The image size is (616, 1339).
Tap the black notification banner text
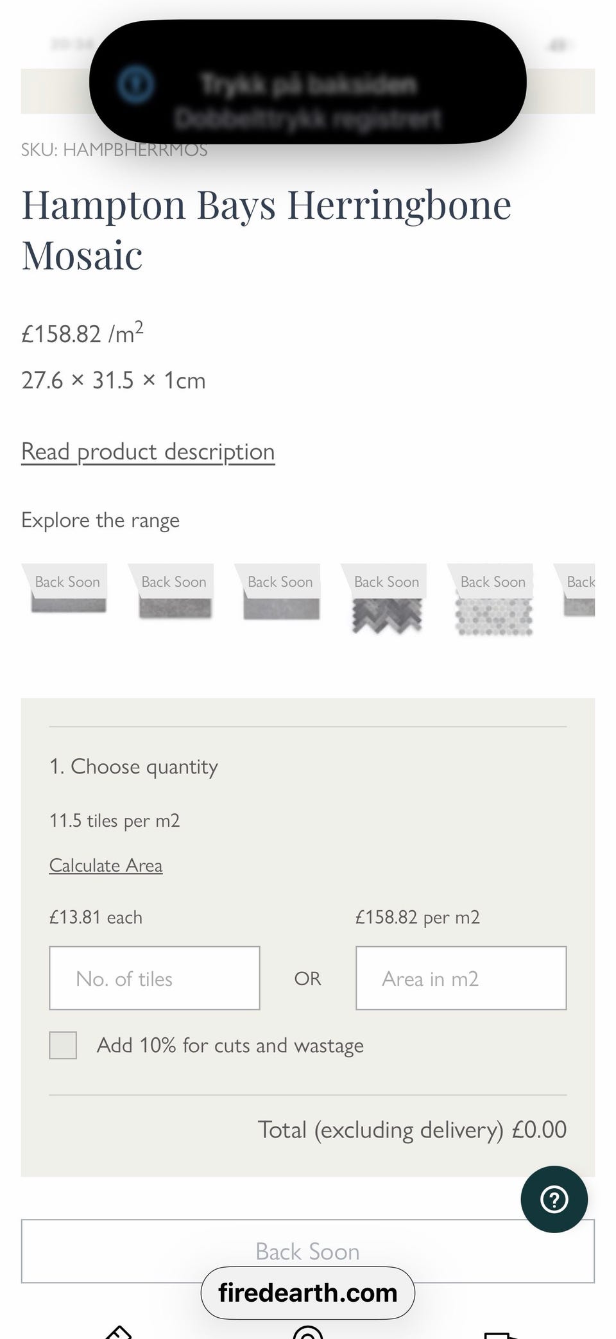[x=308, y=101]
